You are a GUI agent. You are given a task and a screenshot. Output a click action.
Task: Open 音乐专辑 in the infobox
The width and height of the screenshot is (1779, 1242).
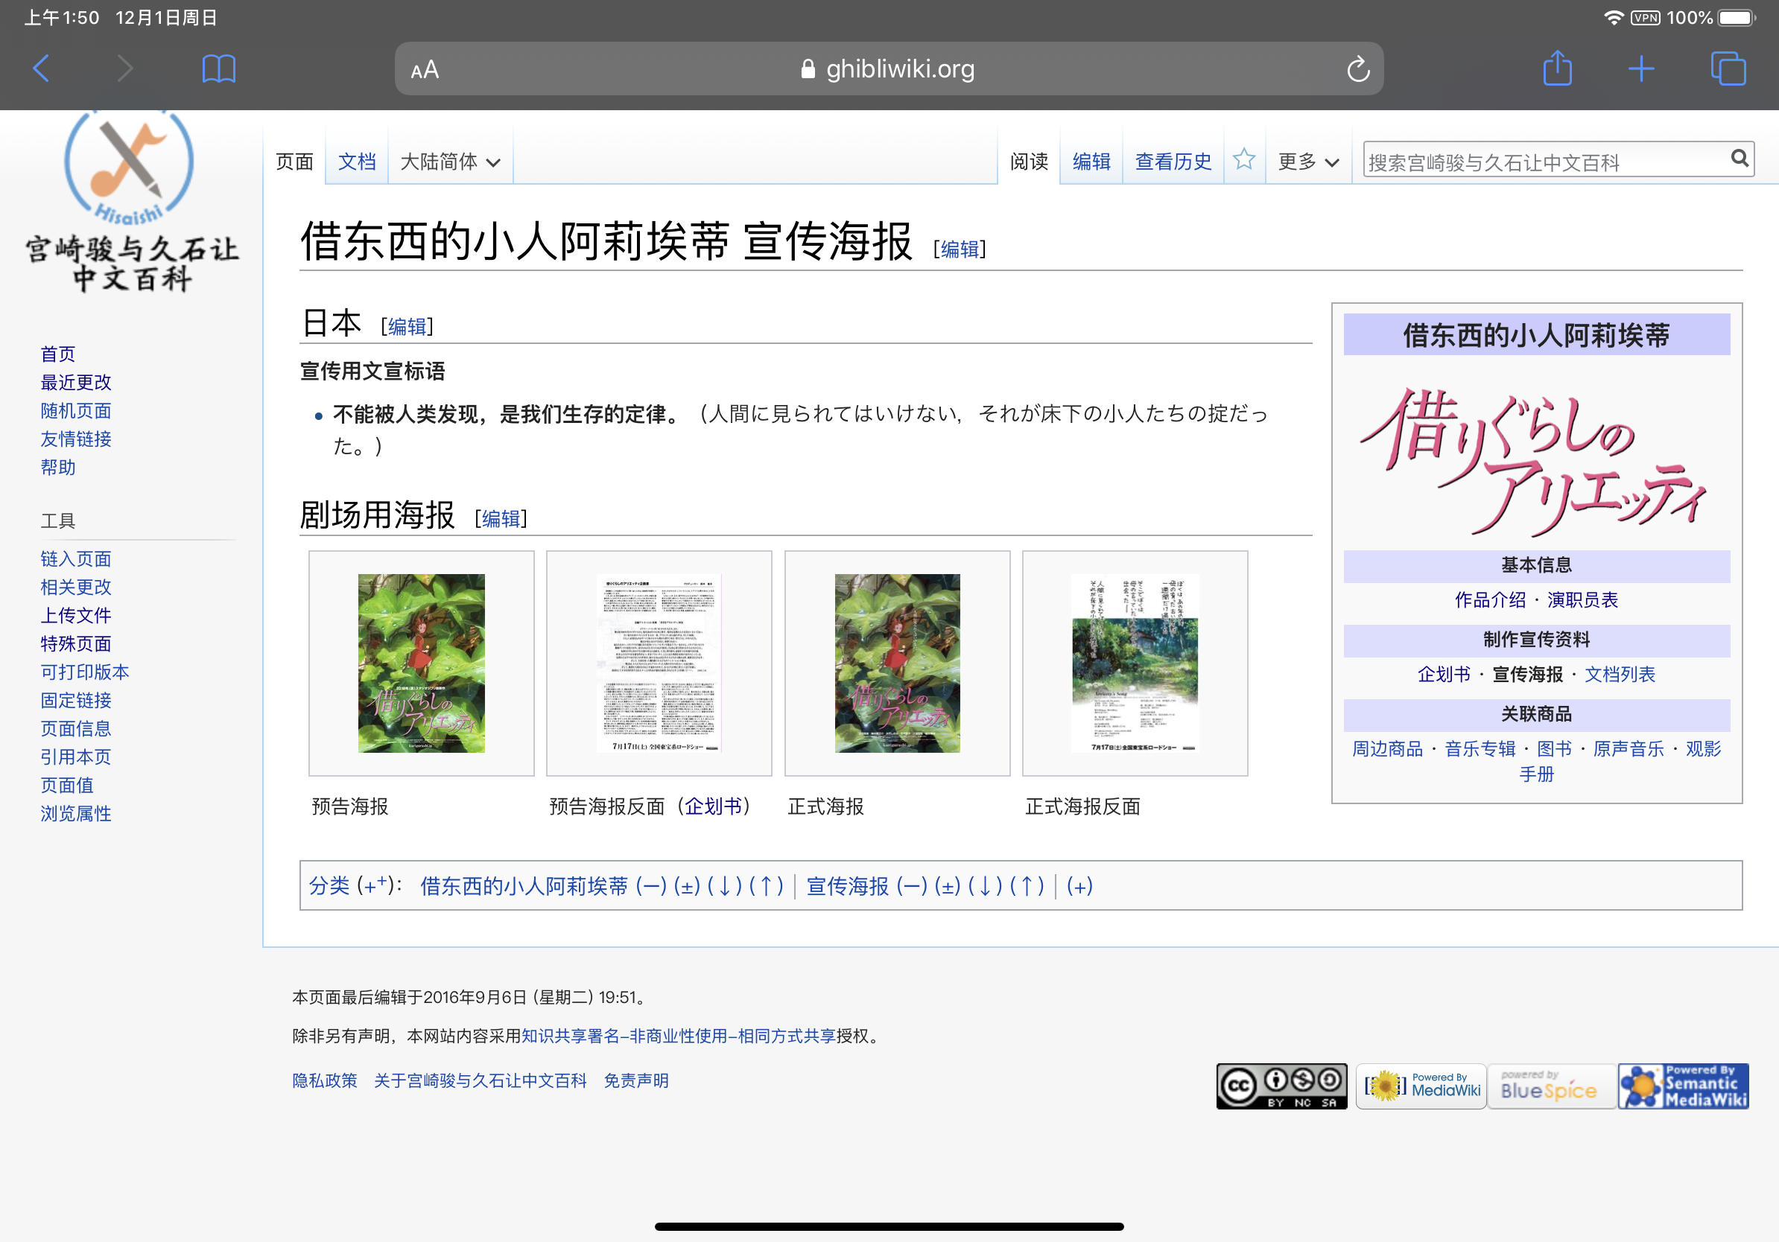[x=1480, y=748]
